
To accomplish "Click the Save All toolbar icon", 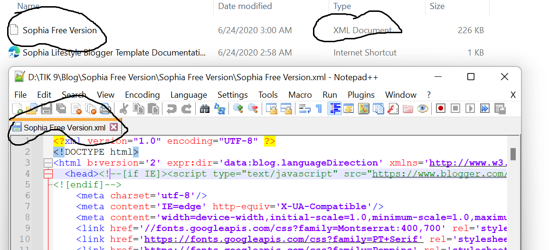I will [61, 109].
